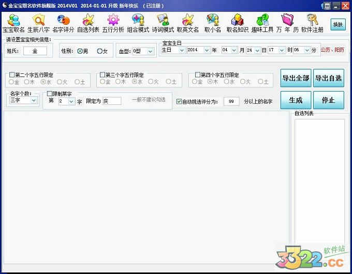This screenshot has height=274, width=352.
Task: Expand the minute 06 dropdown
Action: point(307,50)
